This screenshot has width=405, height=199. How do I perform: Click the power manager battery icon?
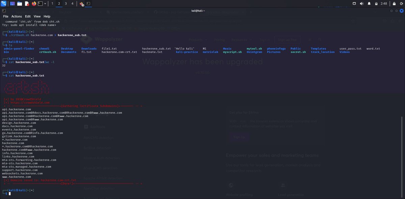point(377,4)
